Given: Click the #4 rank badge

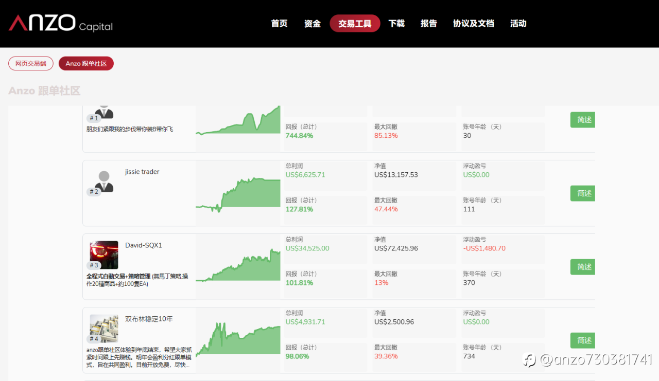Looking at the screenshot, I should [94, 339].
